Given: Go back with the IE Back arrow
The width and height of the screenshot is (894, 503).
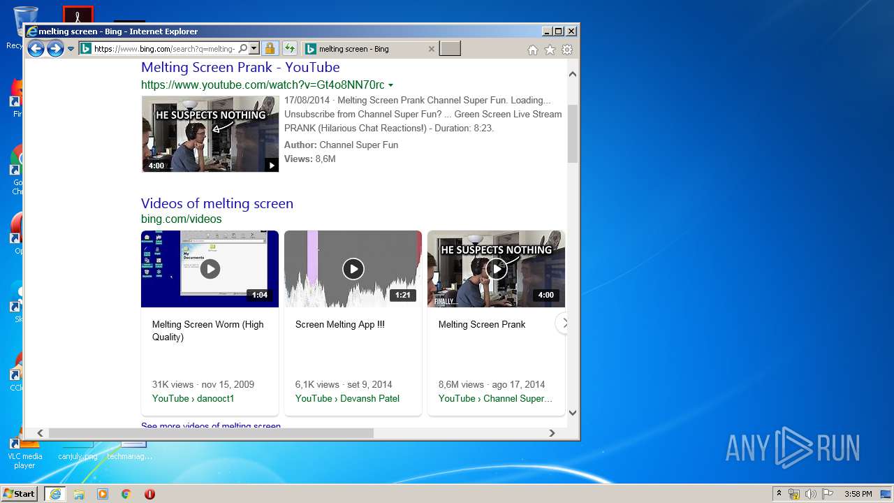Looking at the screenshot, I should pos(36,48).
